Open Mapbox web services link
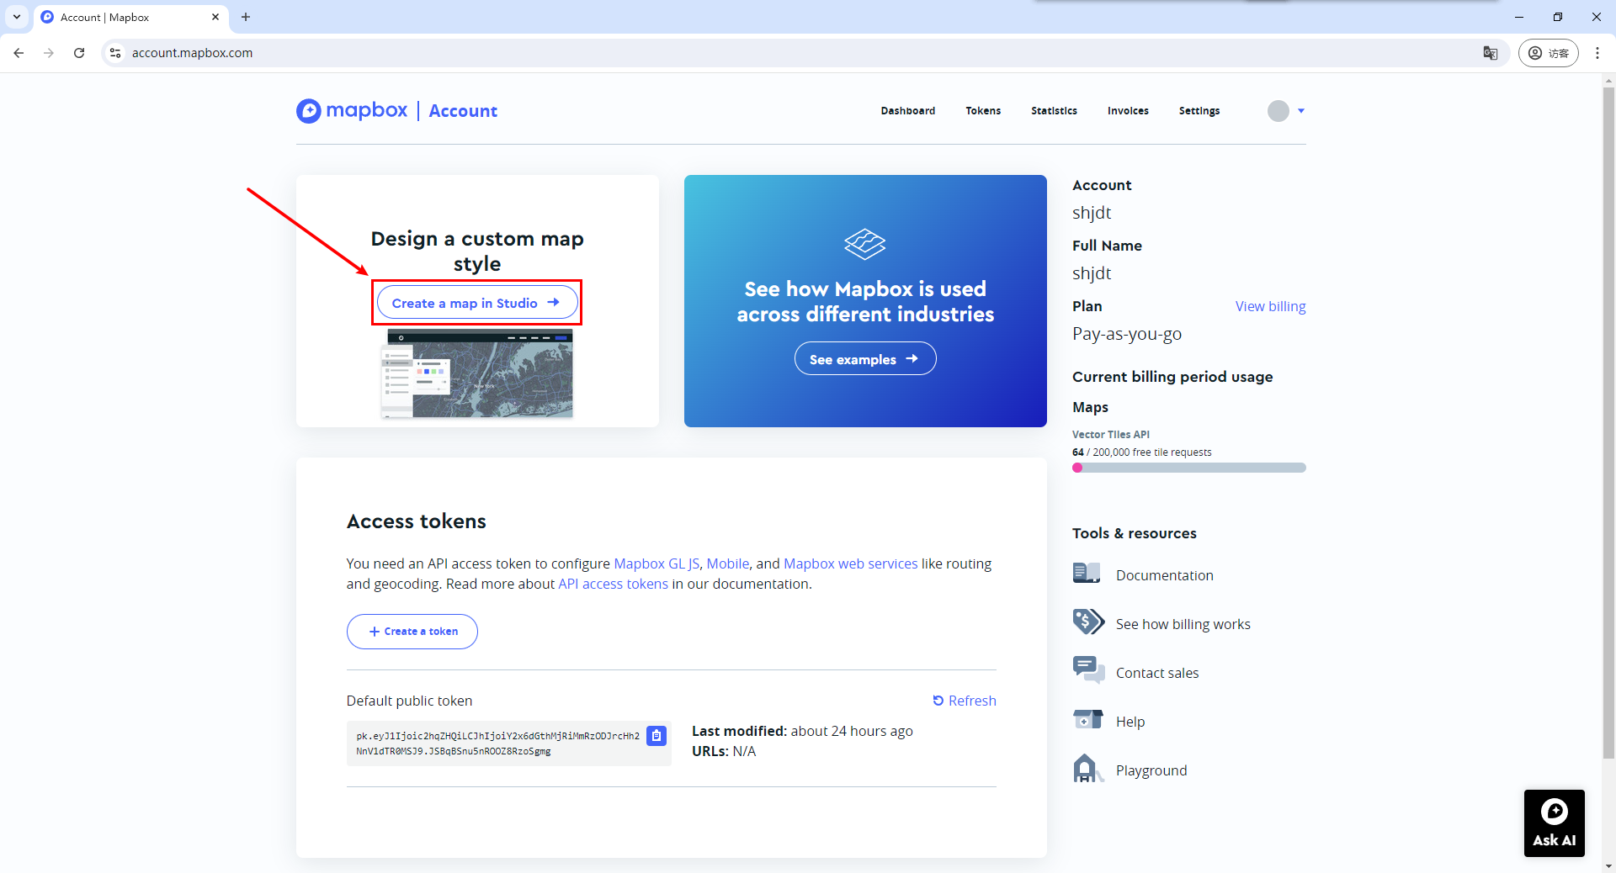The image size is (1616, 873). tap(851, 563)
